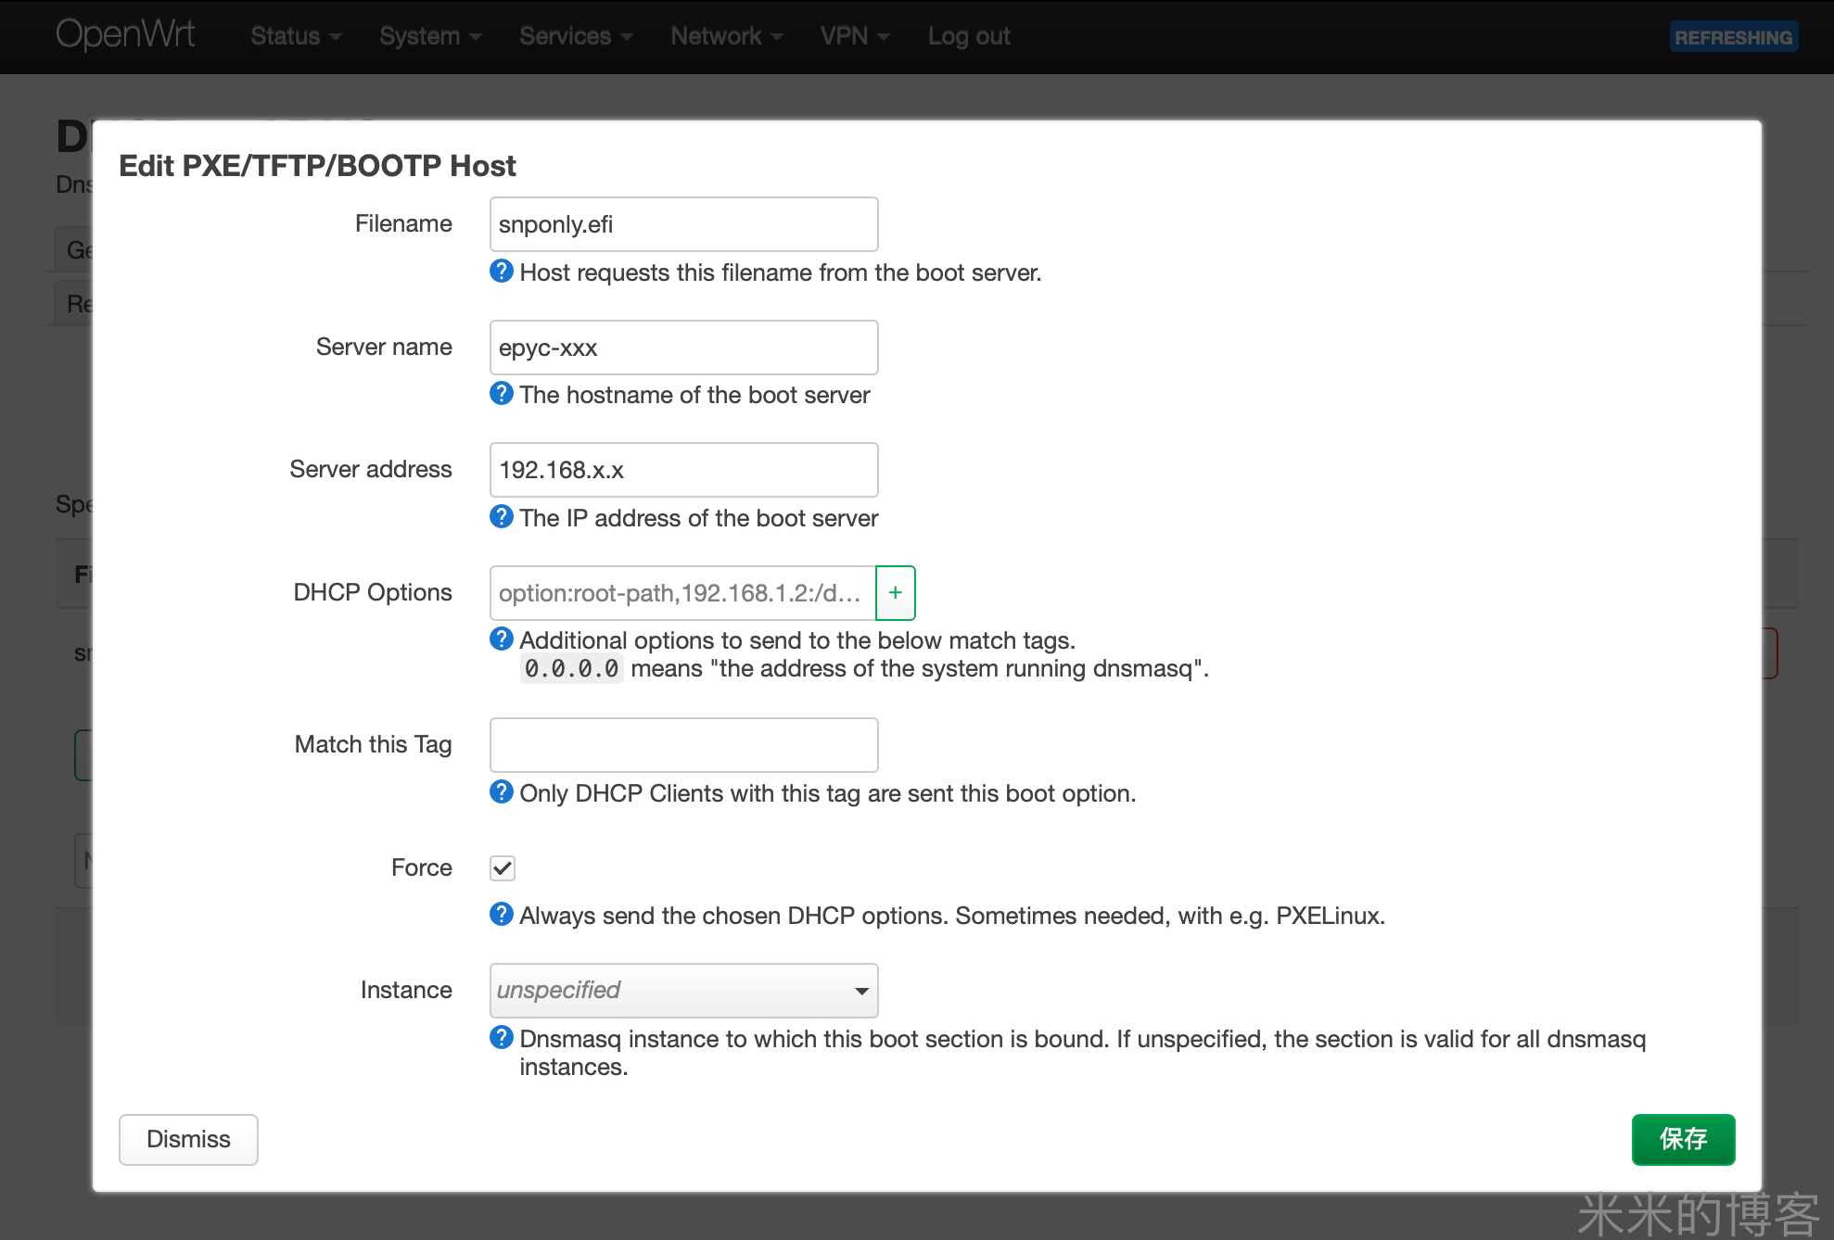Click inside the Match this Tag field

pos(683,744)
